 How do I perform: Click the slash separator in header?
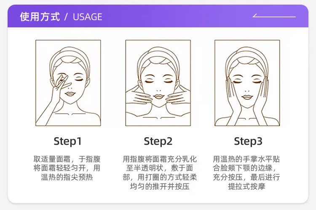click(66, 17)
